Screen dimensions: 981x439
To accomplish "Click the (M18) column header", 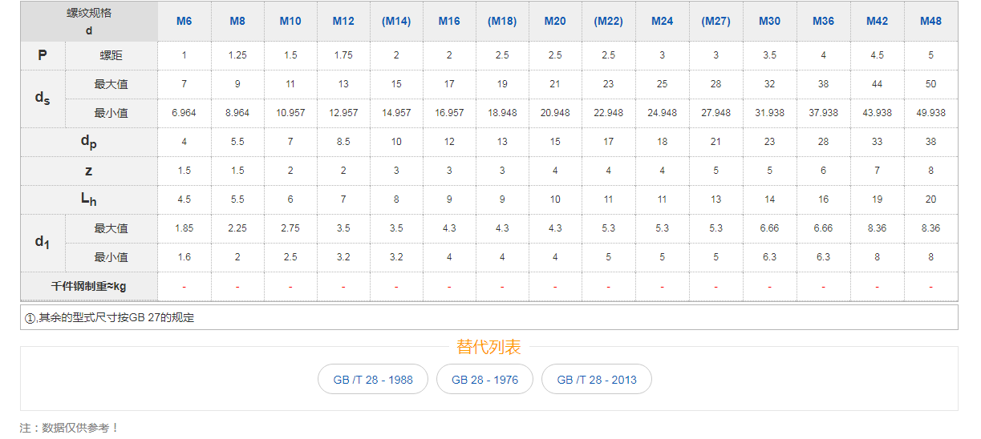I will pos(502,22).
